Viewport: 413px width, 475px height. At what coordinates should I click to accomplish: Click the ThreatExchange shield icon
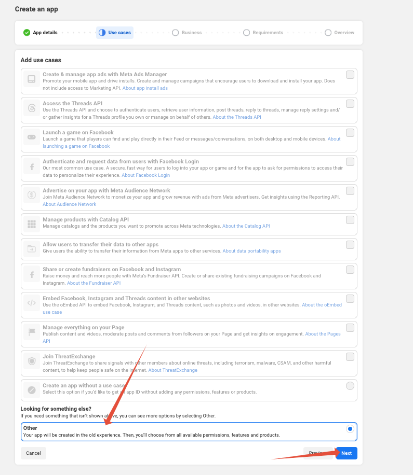coord(32,361)
